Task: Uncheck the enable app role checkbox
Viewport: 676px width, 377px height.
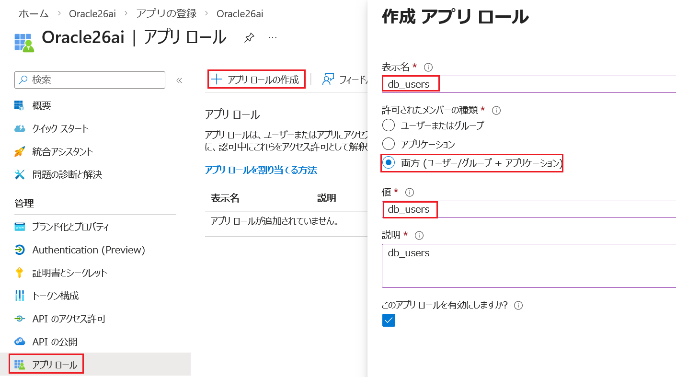Action: coord(389,320)
